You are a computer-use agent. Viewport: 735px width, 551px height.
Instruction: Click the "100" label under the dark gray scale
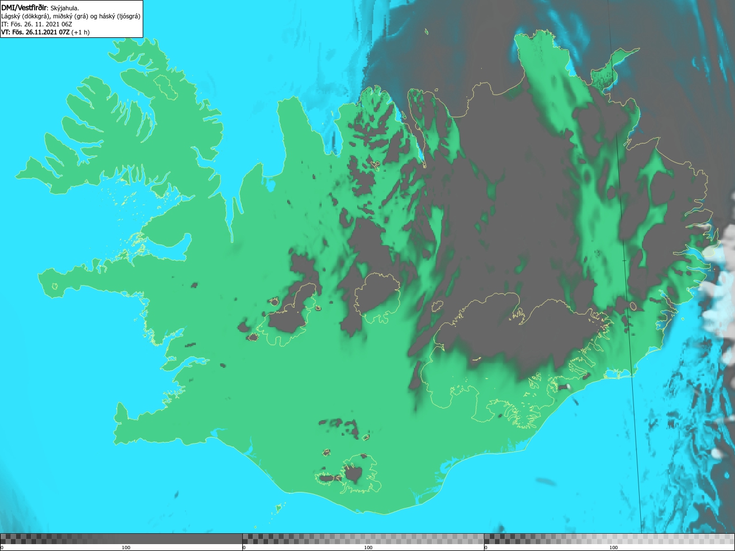click(x=126, y=548)
